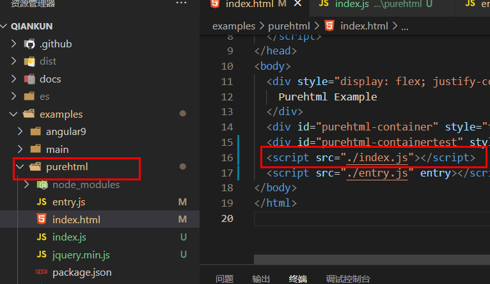Screen dimensions: 490x284
Task: Open the 输出 panel tab
Action: pyautogui.click(x=261, y=279)
